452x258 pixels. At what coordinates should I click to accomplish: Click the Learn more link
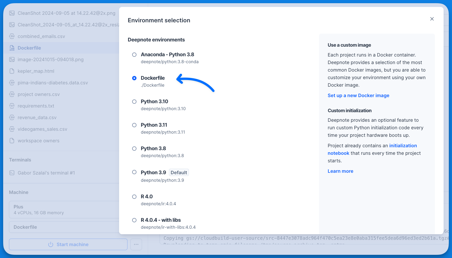coord(340,171)
